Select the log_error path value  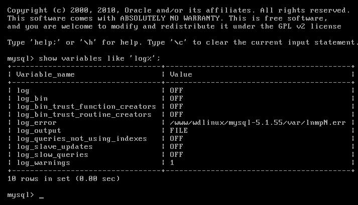(x=258, y=123)
